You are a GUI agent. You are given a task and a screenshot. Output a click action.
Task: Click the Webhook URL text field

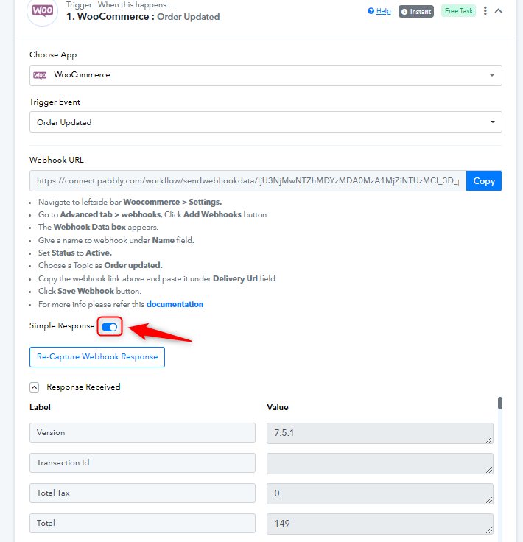click(248, 180)
